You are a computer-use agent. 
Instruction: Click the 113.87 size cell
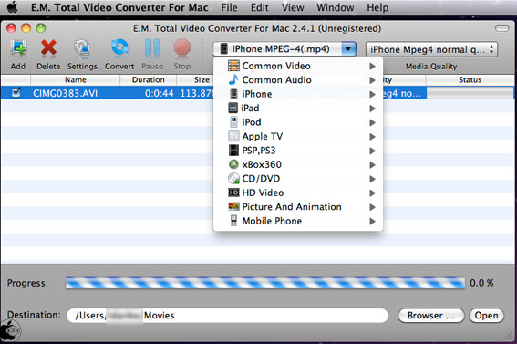point(197,93)
